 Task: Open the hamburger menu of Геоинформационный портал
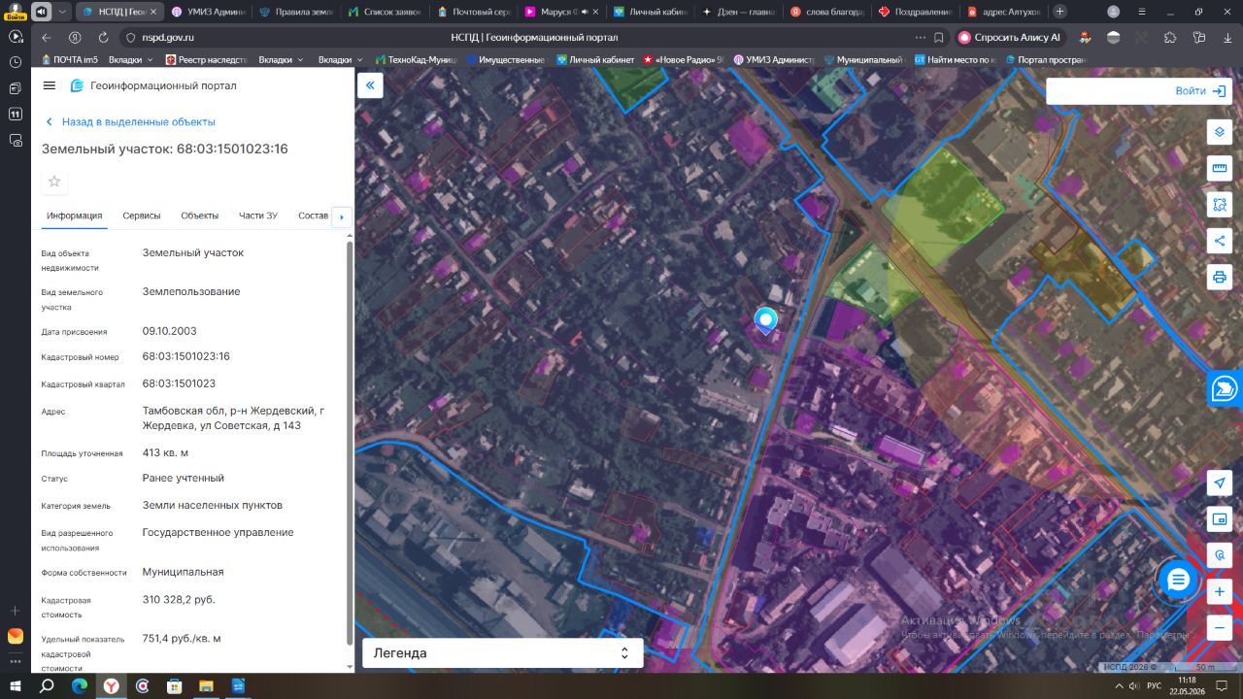(x=50, y=85)
